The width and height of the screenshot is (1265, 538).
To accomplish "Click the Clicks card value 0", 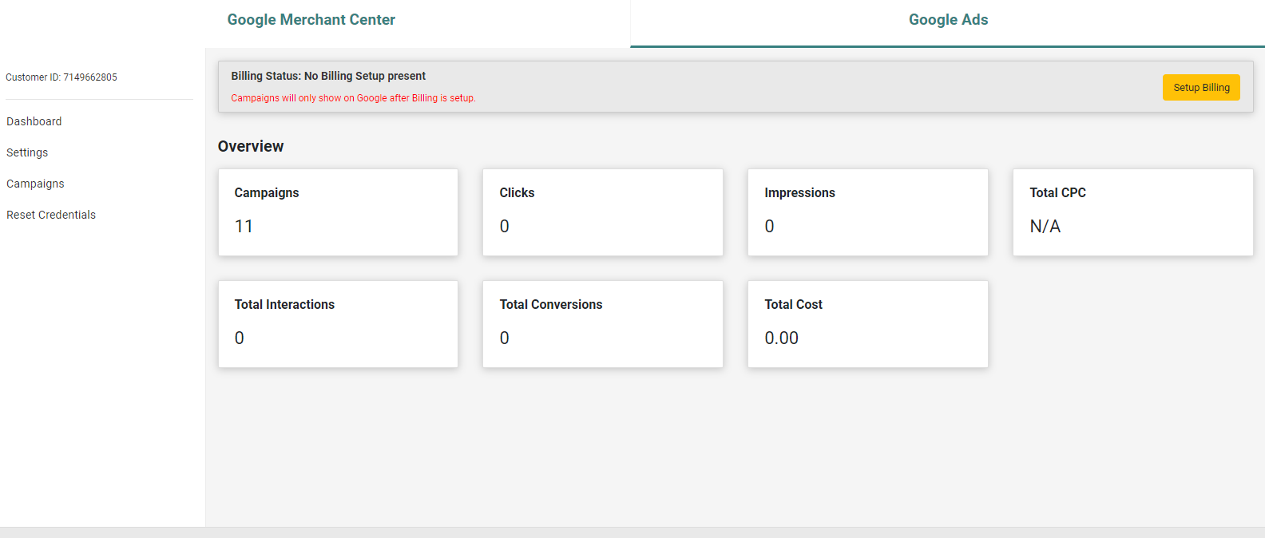I will (504, 226).
